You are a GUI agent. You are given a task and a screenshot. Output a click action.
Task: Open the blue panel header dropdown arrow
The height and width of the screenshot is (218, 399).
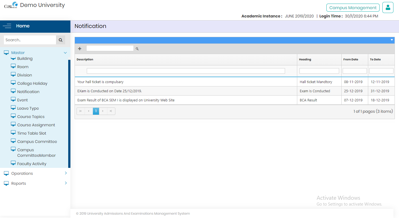pyautogui.click(x=392, y=40)
